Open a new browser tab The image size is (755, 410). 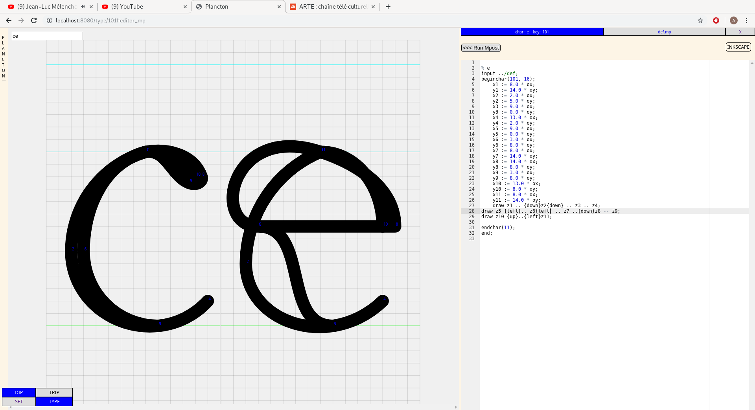388,7
